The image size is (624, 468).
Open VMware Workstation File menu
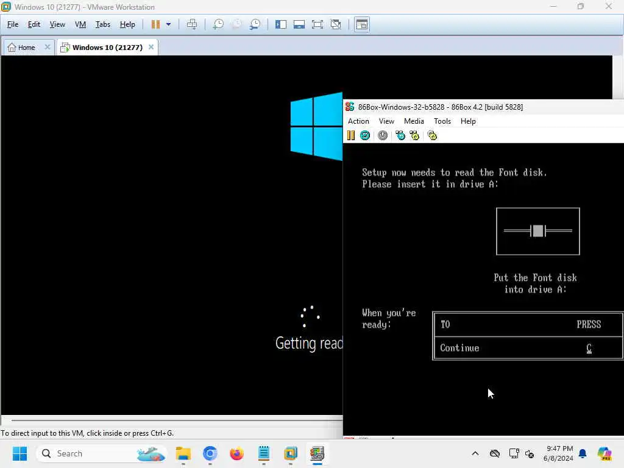click(13, 24)
